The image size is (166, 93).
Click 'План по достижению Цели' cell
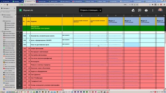tap(46, 45)
